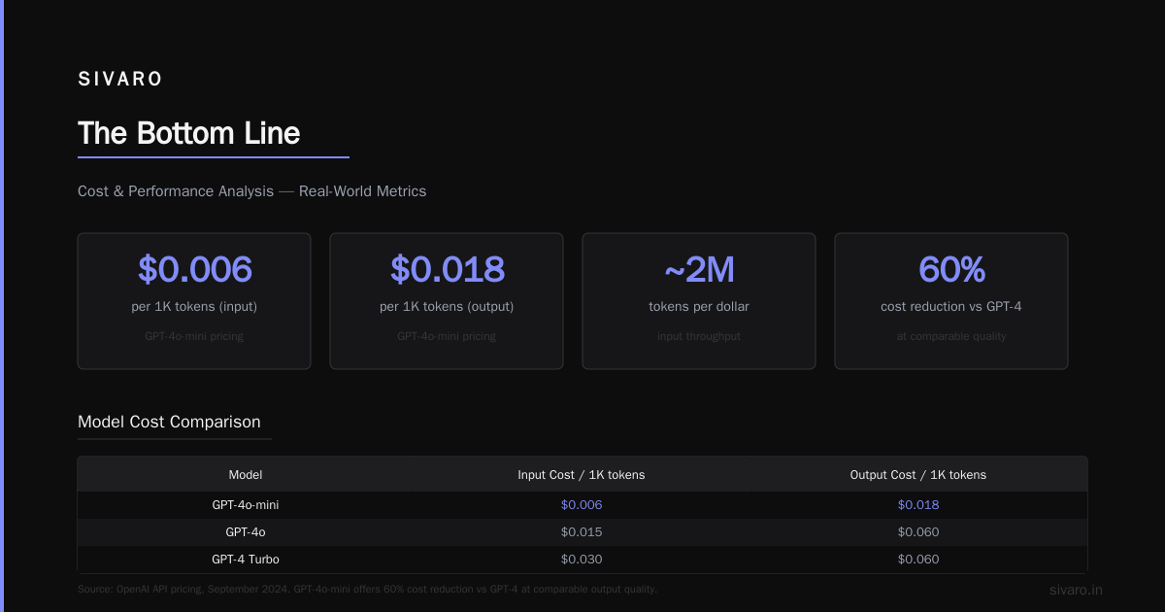The width and height of the screenshot is (1165, 612).
Task: Click the Output Cost / 1K tokens header
Action: point(918,475)
